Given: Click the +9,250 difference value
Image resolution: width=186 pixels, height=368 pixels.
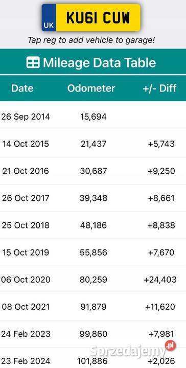Looking at the screenshot, I should pyautogui.click(x=161, y=171).
